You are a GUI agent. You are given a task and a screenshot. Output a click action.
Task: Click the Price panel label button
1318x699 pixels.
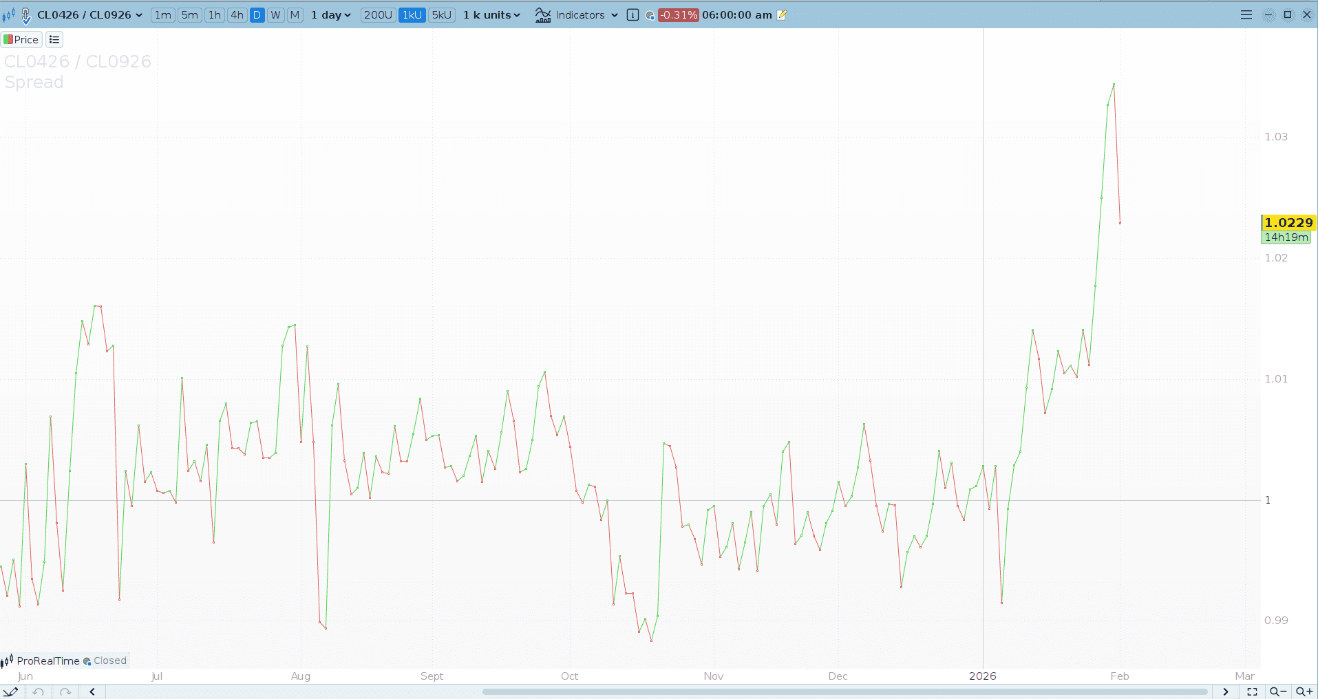click(x=21, y=40)
